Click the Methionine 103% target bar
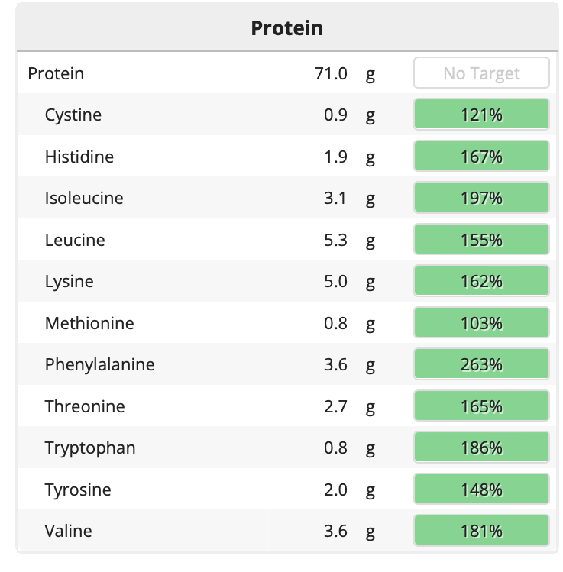 [x=481, y=323]
